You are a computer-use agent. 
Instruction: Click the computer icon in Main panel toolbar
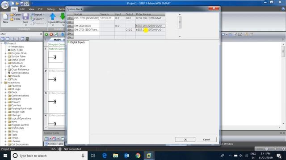27,39
